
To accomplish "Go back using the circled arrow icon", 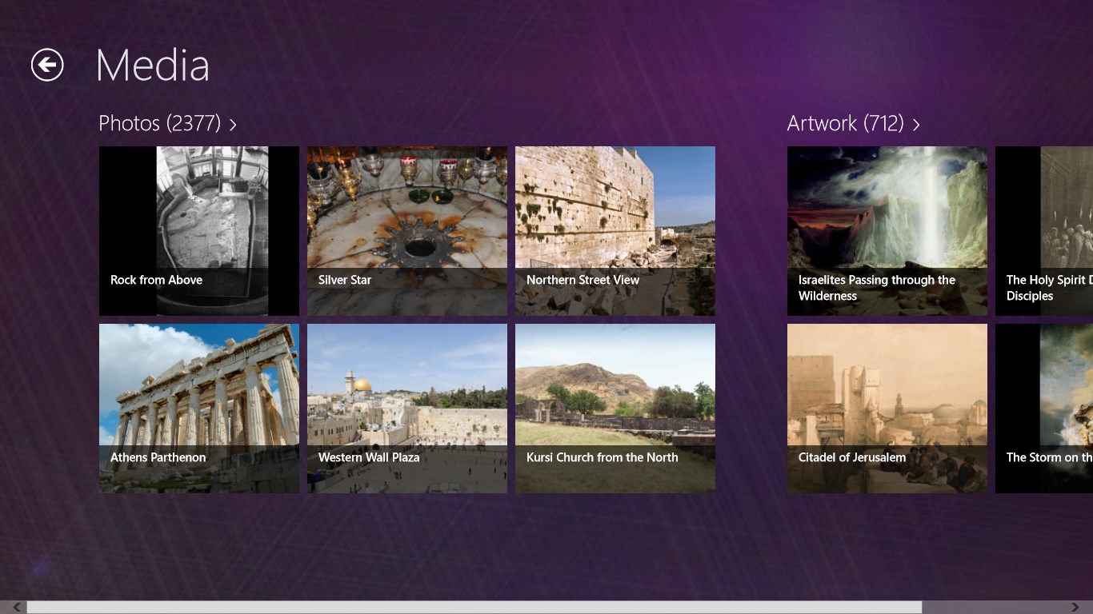I will point(47,65).
